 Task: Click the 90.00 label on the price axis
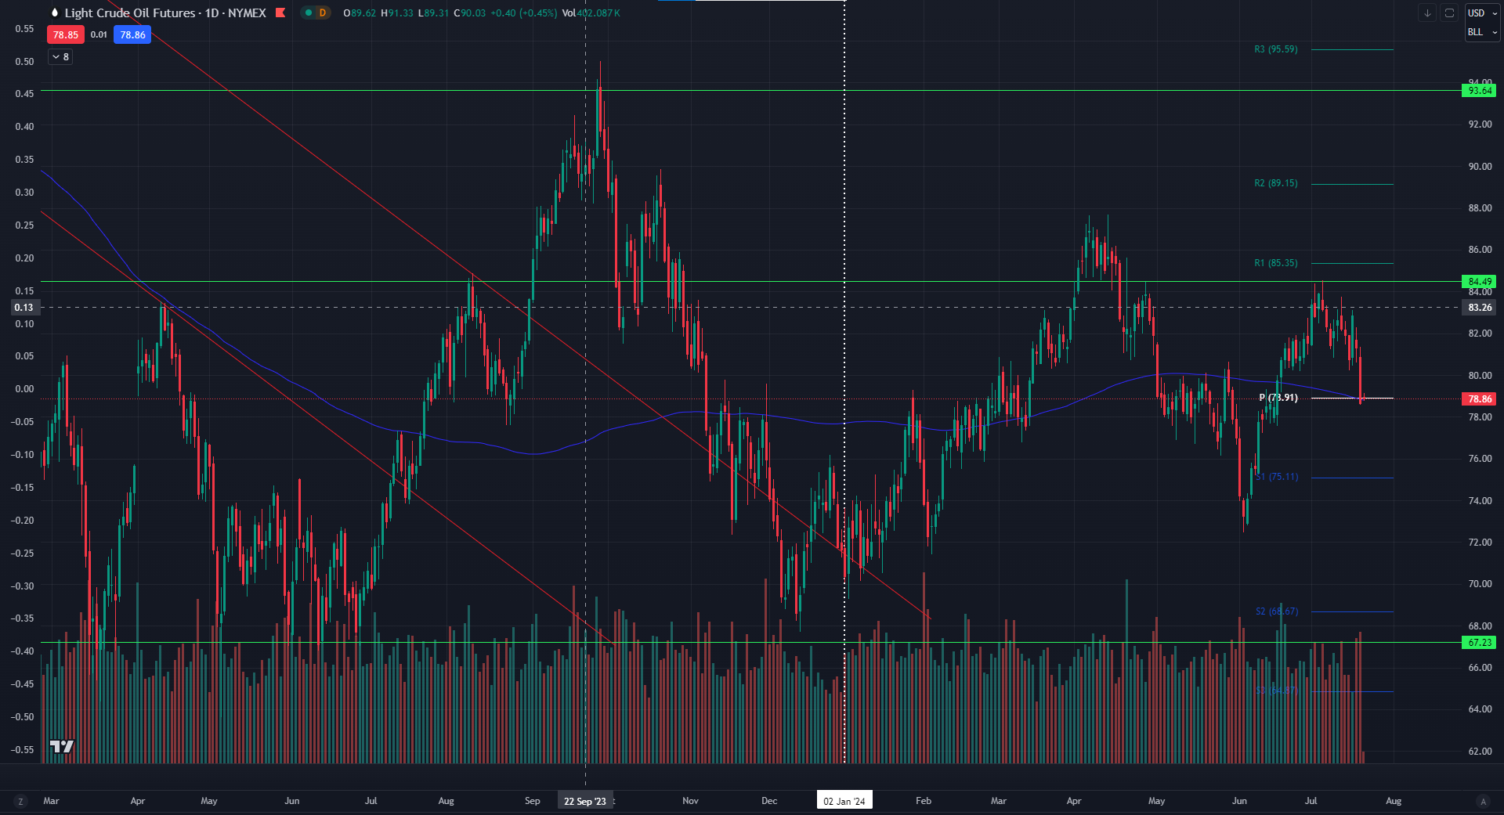point(1480,166)
